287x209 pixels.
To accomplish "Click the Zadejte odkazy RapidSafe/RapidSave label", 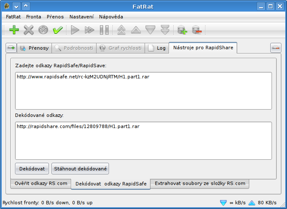I will point(61,66).
